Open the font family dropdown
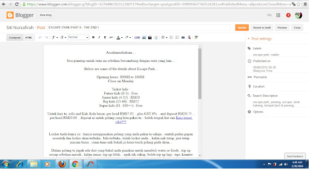Screen dimensions: 309x174 [55, 38]
